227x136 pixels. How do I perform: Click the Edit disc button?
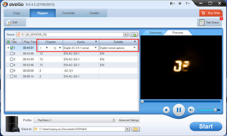point(15,22)
